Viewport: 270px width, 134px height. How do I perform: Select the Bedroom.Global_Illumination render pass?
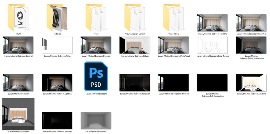[251, 45]
